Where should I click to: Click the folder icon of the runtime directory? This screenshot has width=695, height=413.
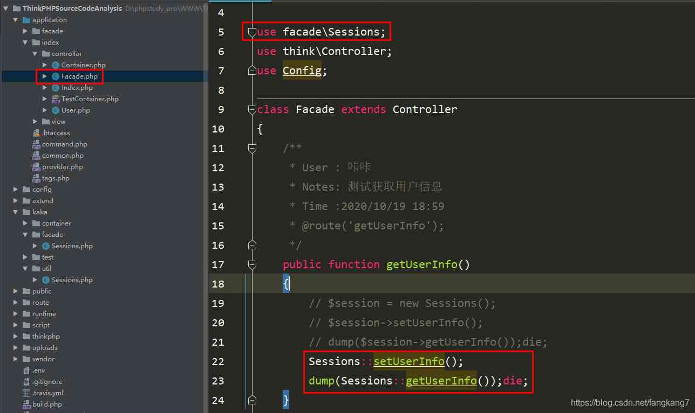point(26,314)
